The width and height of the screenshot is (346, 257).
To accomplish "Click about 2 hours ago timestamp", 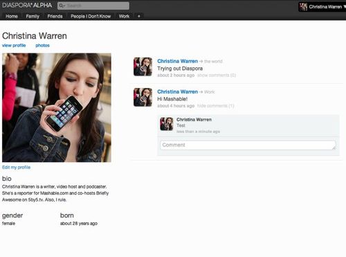I will [x=176, y=76].
